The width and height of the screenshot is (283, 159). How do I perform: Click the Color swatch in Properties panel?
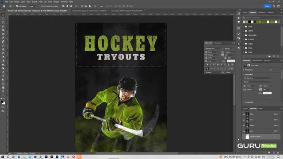click(267, 93)
